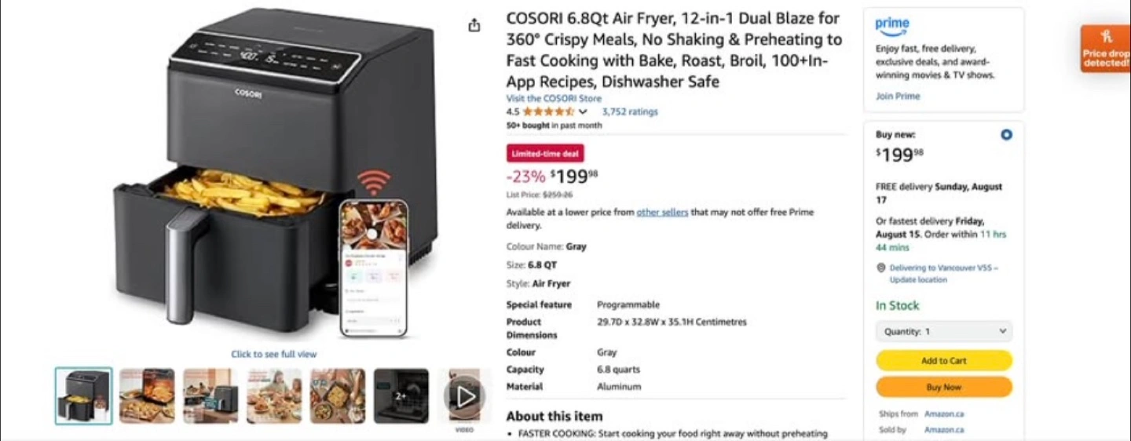Expand the rating breakdown chevron
Image resolution: width=1131 pixels, height=441 pixels.
tap(583, 112)
